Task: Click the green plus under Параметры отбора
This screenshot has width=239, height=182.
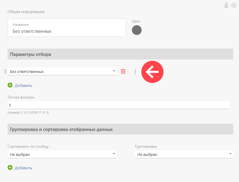Action: point(10,85)
